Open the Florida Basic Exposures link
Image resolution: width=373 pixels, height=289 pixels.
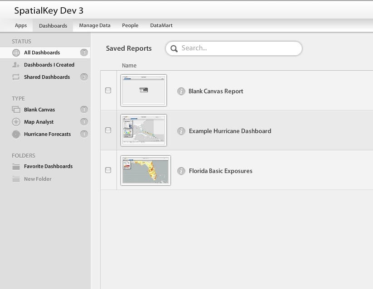tap(221, 171)
